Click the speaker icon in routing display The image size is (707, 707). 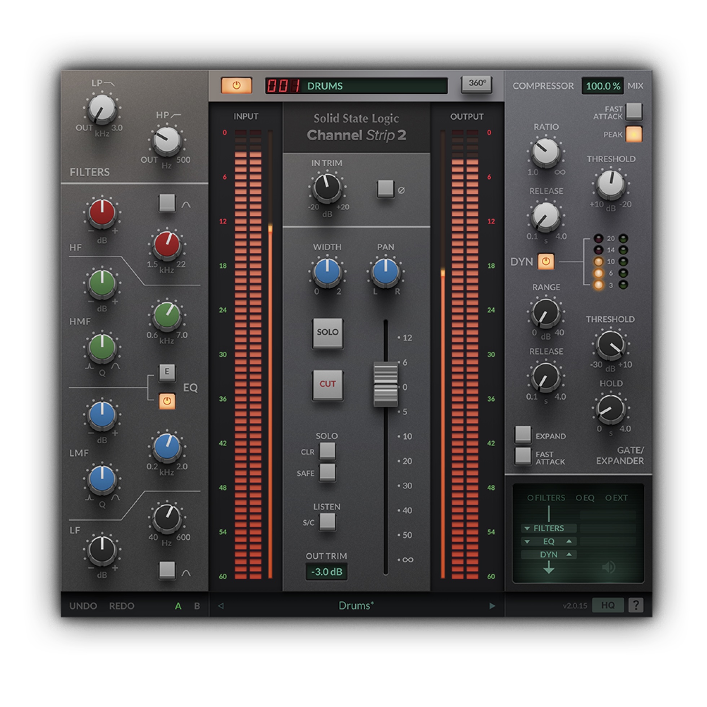click(608, 567)
